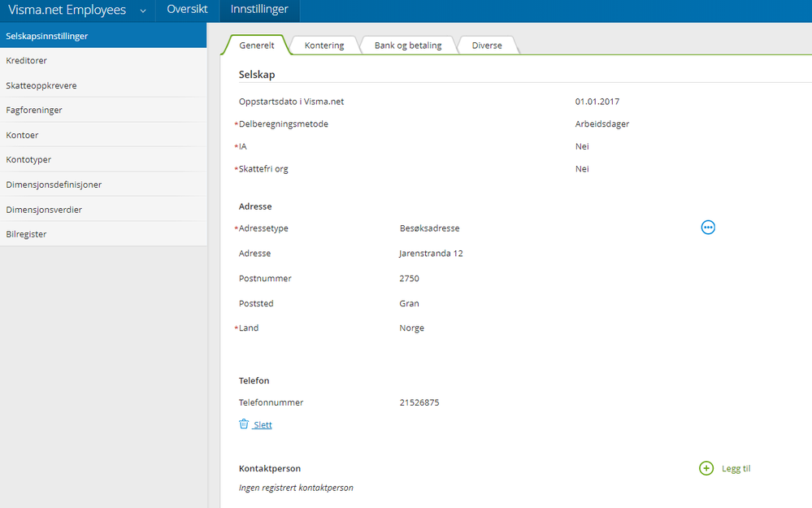Click the address value Jarenstranda 12
812x508 pixels.
coord(431,254)
